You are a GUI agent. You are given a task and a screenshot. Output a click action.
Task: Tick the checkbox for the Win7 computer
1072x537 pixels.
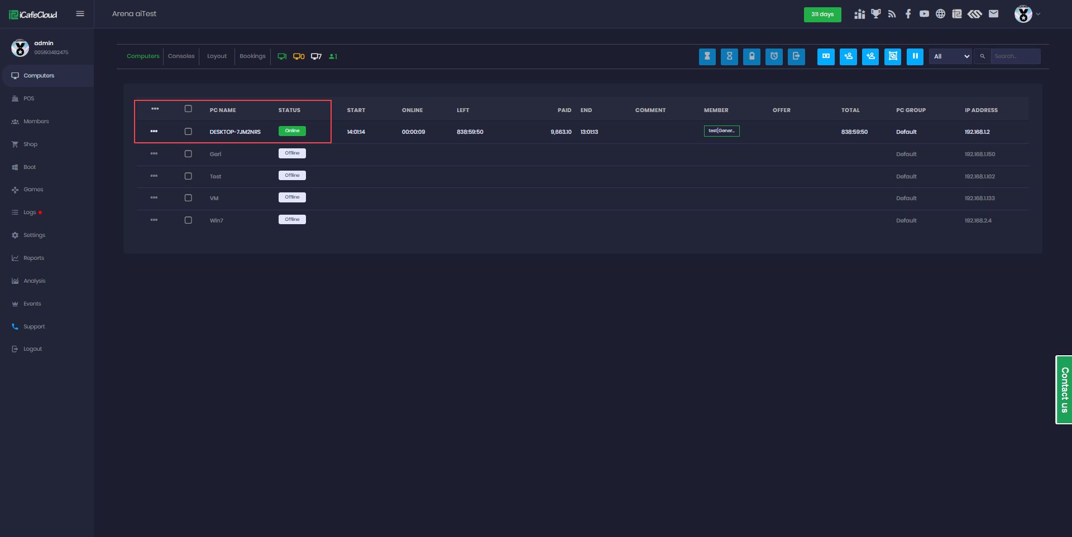point(188,220)
